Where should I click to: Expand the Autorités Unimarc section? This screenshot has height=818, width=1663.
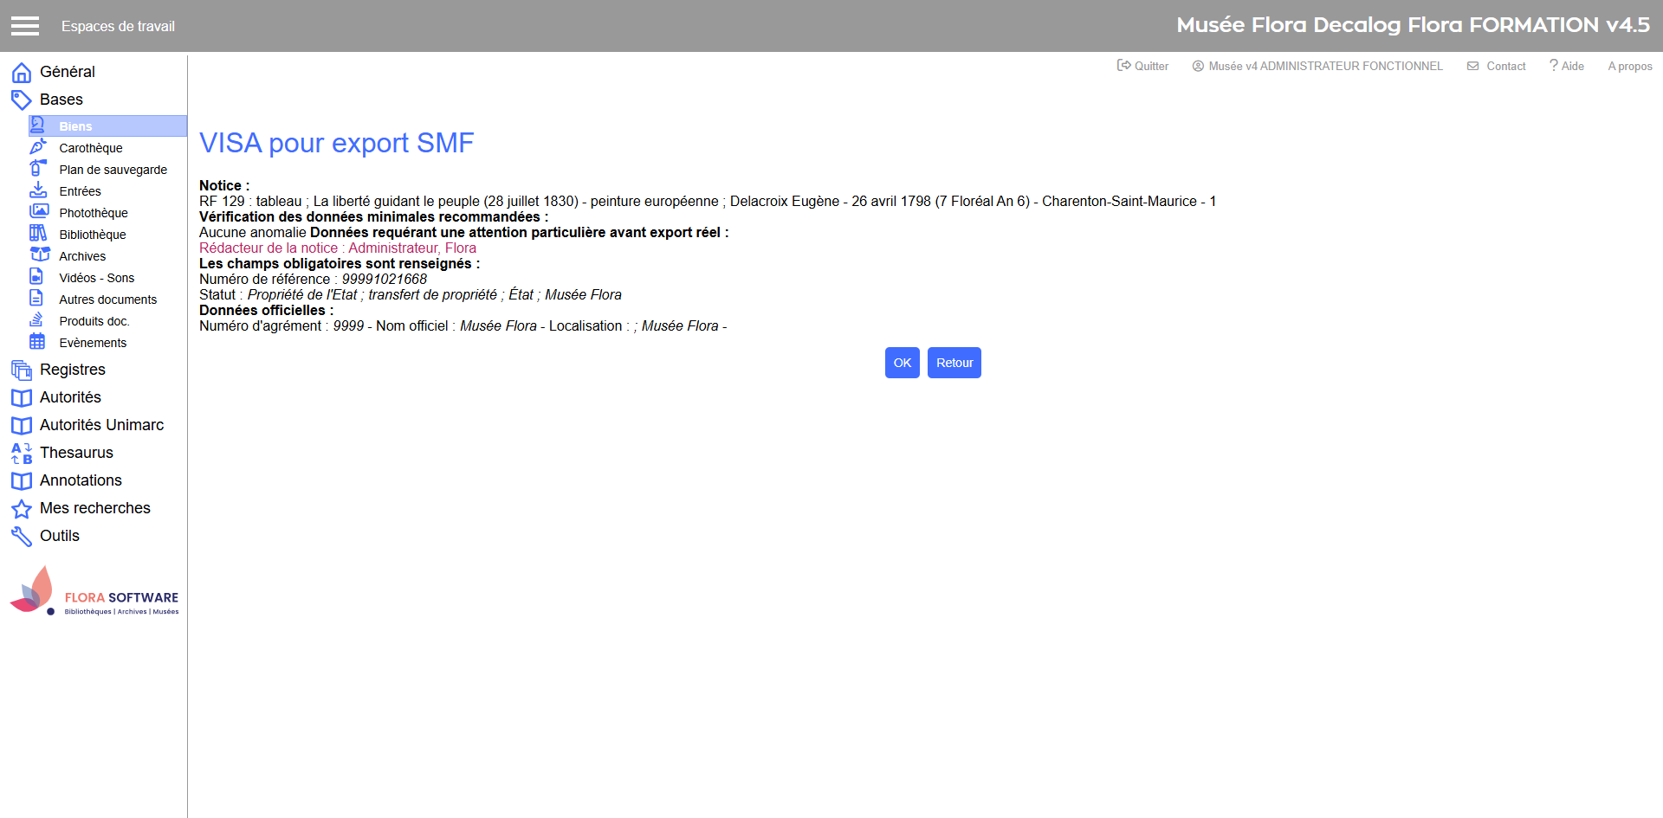101,425
